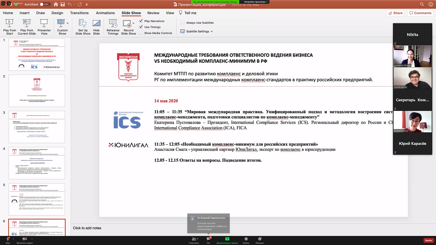Open the Animations tab
436x245 pixels.
[105, 13]
